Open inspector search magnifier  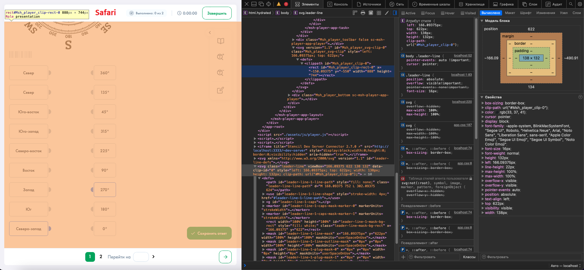pos(571,4)
